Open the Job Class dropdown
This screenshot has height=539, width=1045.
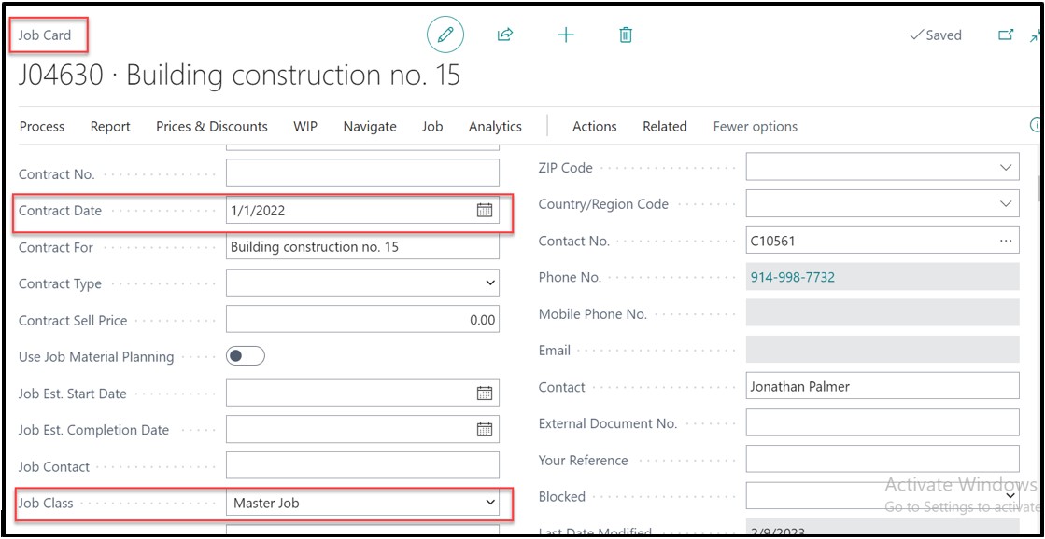[x=490, y=504]
